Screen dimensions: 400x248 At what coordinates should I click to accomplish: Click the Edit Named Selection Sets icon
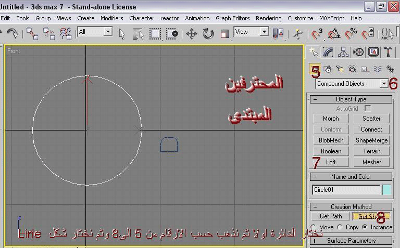coord(387,34)
